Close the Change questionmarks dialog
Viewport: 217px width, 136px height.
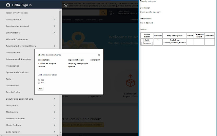point(99,55)
